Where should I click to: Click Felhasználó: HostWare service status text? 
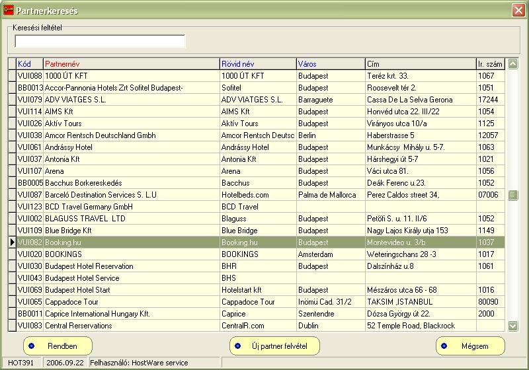[x=139, y=363]
